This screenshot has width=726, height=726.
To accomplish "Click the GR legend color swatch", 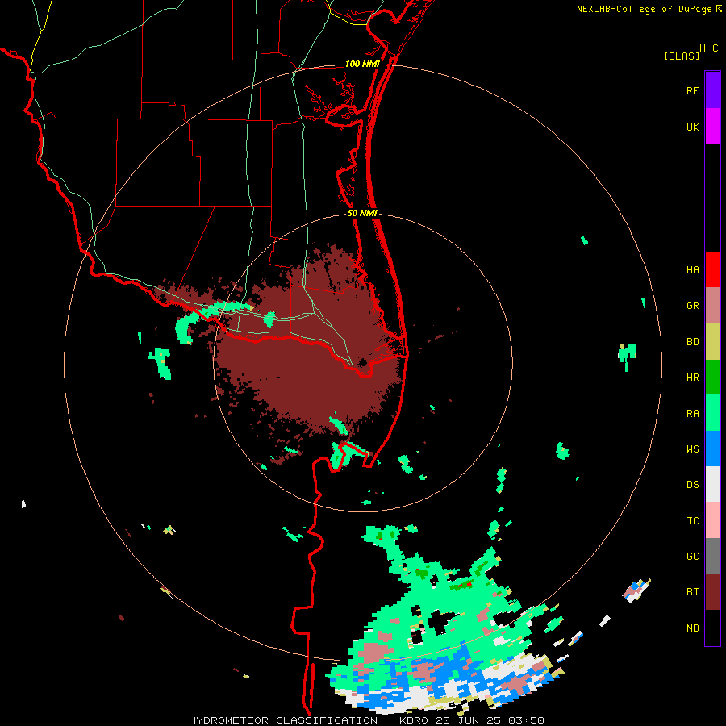I will 712,305.
